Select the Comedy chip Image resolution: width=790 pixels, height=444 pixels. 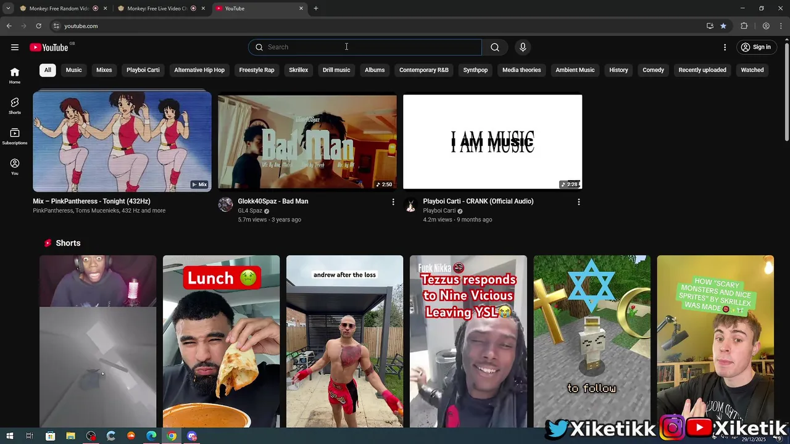tap(653, 70)
